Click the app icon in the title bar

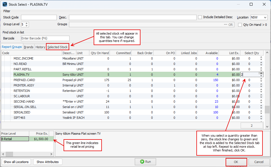[x=5, y=4]
